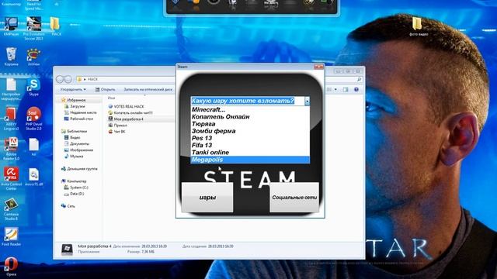Select Копатель Онлайн in the game list
Image resolution: width=497 pixels, height=279 pixels.
[x=250, y=117]
